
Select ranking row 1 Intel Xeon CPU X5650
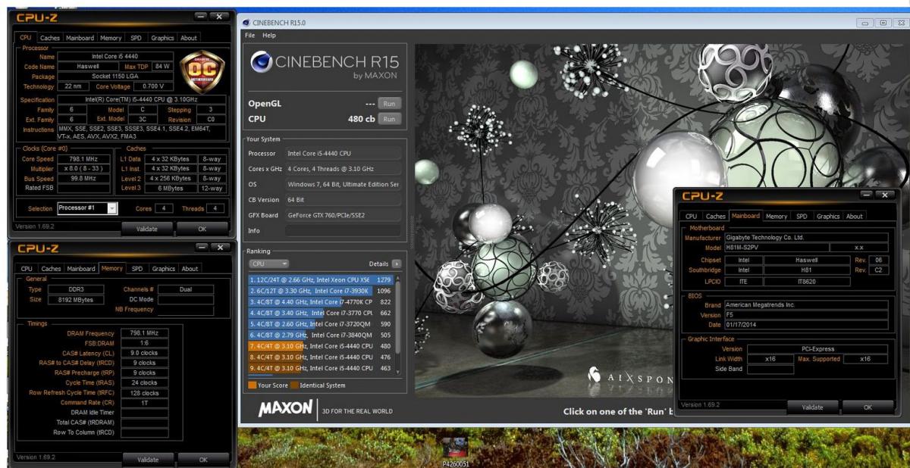(320, 279)
